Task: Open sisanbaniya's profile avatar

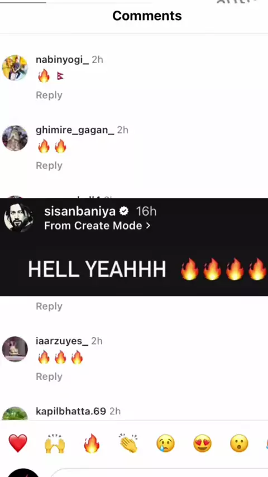Action: (18, 218)
